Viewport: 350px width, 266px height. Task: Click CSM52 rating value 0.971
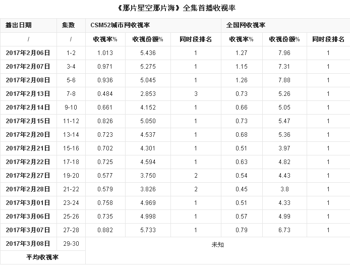pos(105,67)
